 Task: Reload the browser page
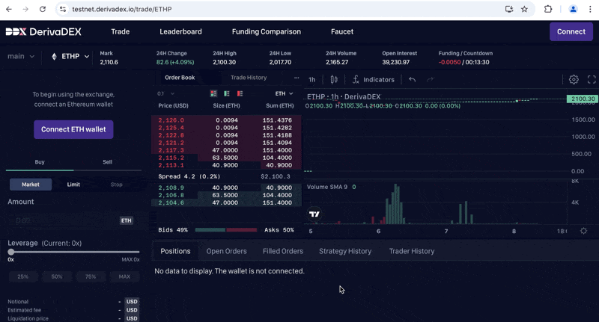[43, 9]
